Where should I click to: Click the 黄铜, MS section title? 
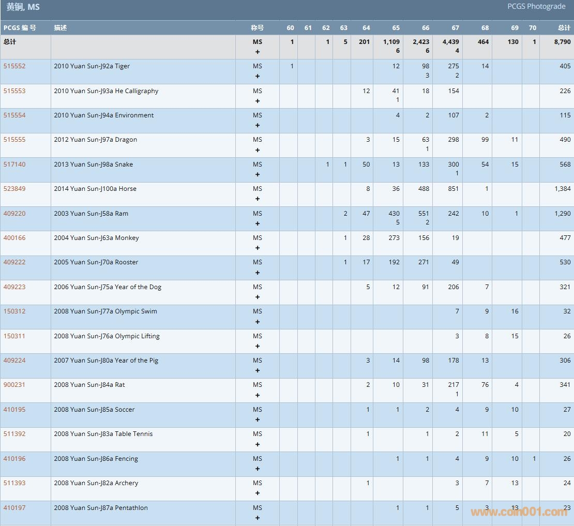point(23,7)
